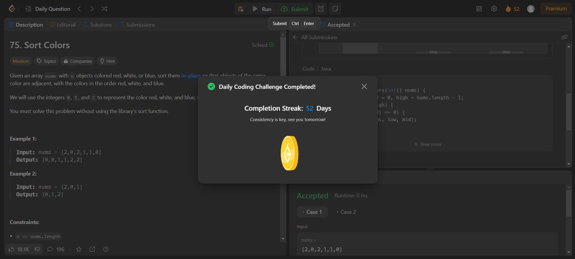Switch to the Solutions tab
The image size is (575, 259).
coord(98,25)
